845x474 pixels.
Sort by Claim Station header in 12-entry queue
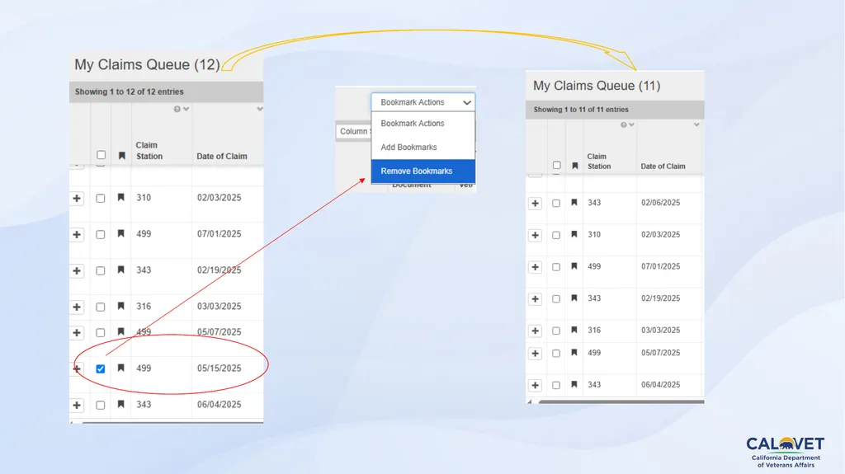click(x=149, y=151)
